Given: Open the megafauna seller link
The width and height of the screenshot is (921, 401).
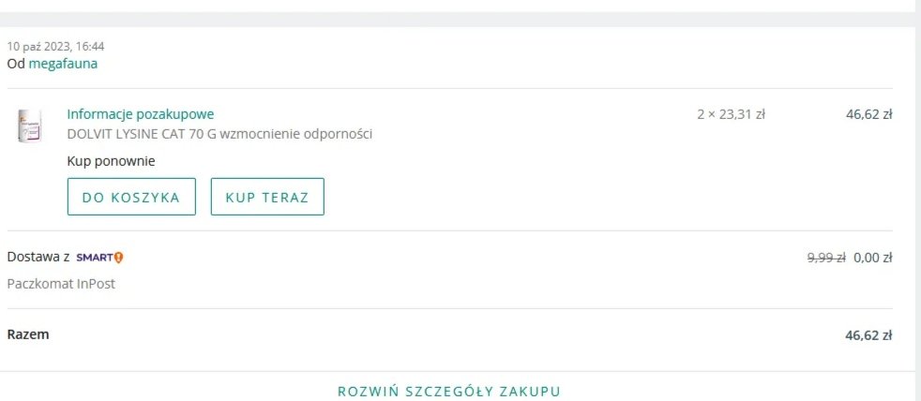Looking at the screenshot, I should point(63,64).
